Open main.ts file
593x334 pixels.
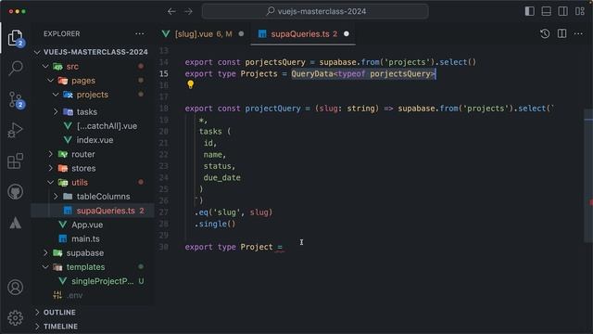pos(85,239)
